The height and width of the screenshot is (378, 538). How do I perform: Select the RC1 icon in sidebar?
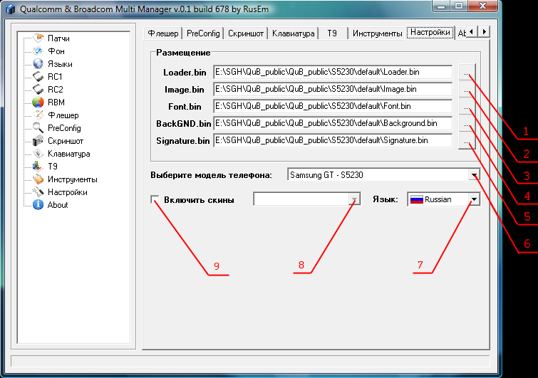[x=39, y=77]
